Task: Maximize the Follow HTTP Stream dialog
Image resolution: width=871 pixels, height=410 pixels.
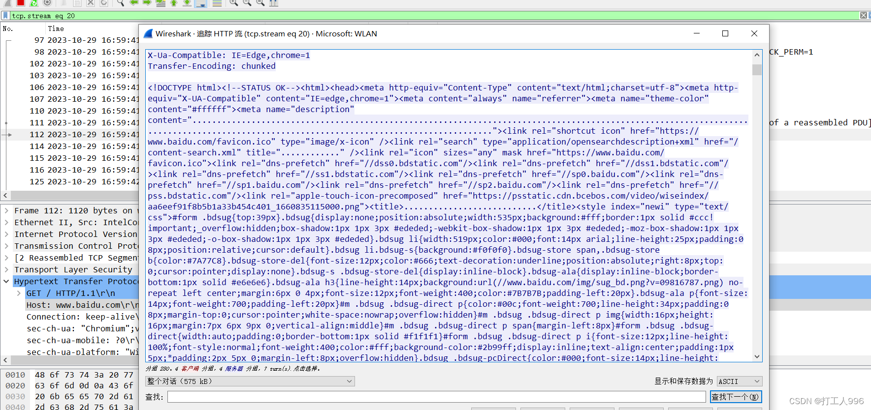Action: coord(725,33)
